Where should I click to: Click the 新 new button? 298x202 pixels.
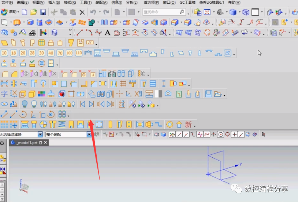[x=188, y=125]
